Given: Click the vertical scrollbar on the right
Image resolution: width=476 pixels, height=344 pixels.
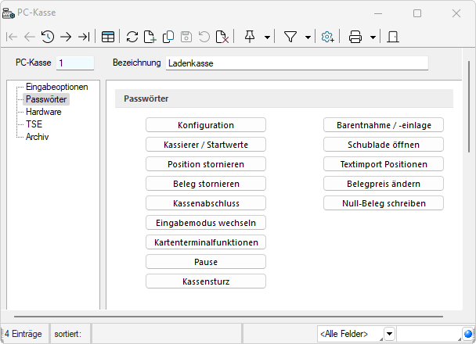Looking at the screenshot, I should [469, 107].
